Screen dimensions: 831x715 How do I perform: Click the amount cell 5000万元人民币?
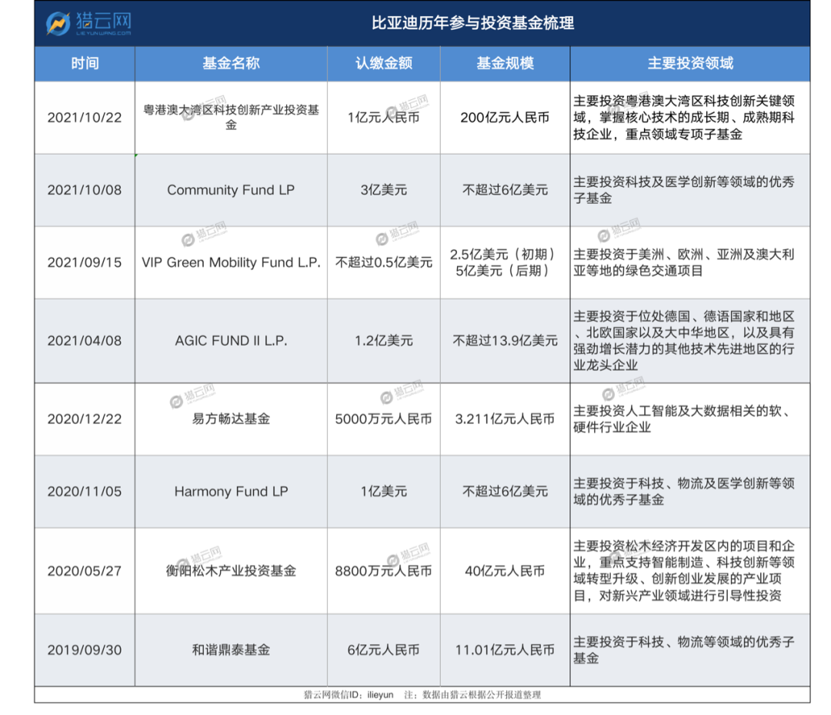(x=384, y=419)
